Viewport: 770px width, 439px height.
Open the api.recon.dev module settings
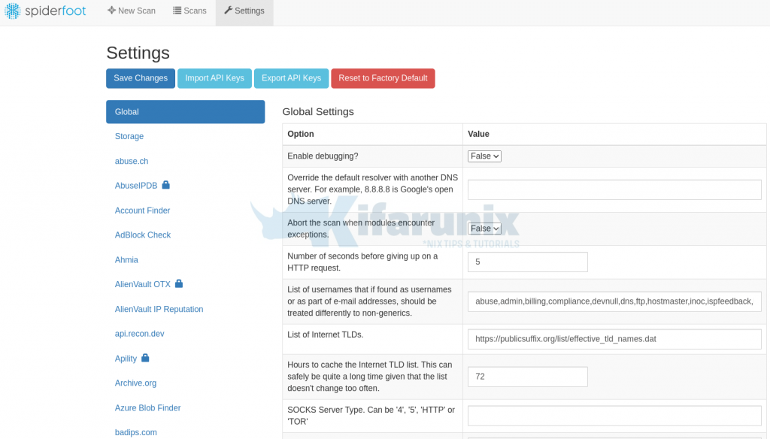(139, 334)
